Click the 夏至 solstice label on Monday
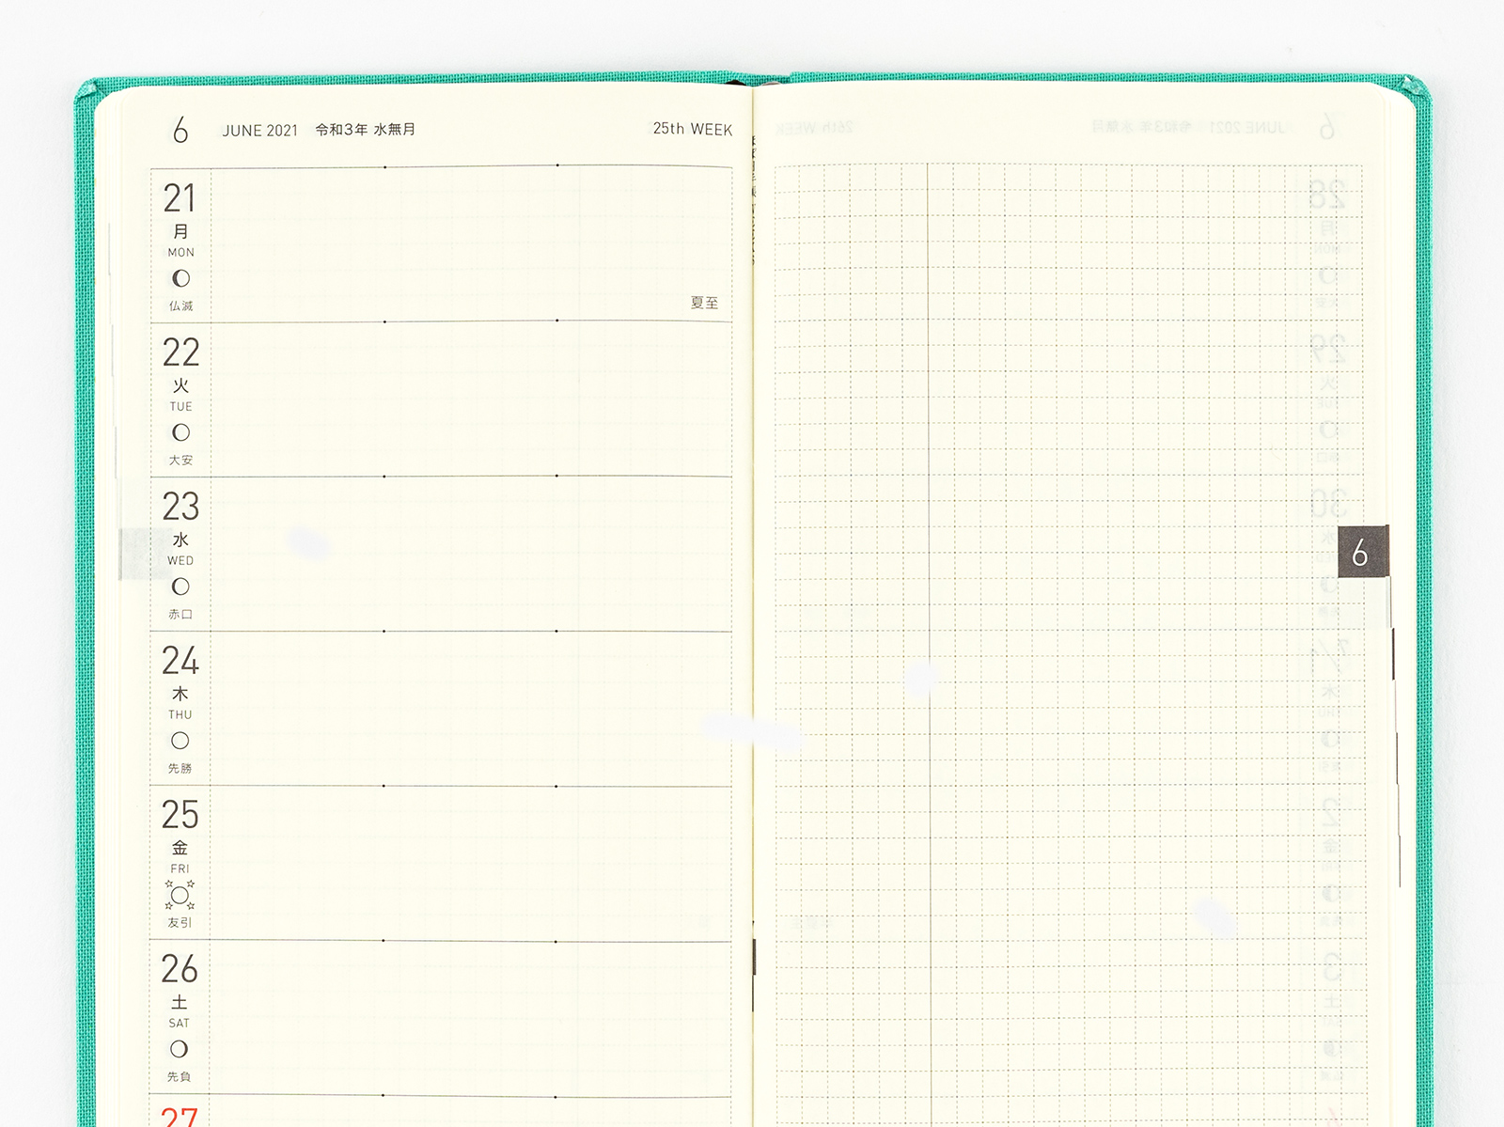Screen dimensions: 1504x1127 coord(704,303)
